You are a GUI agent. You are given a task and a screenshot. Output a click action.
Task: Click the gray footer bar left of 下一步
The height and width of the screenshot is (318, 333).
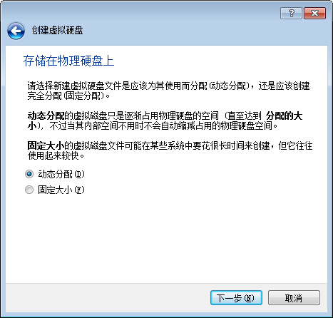(107, 297)
